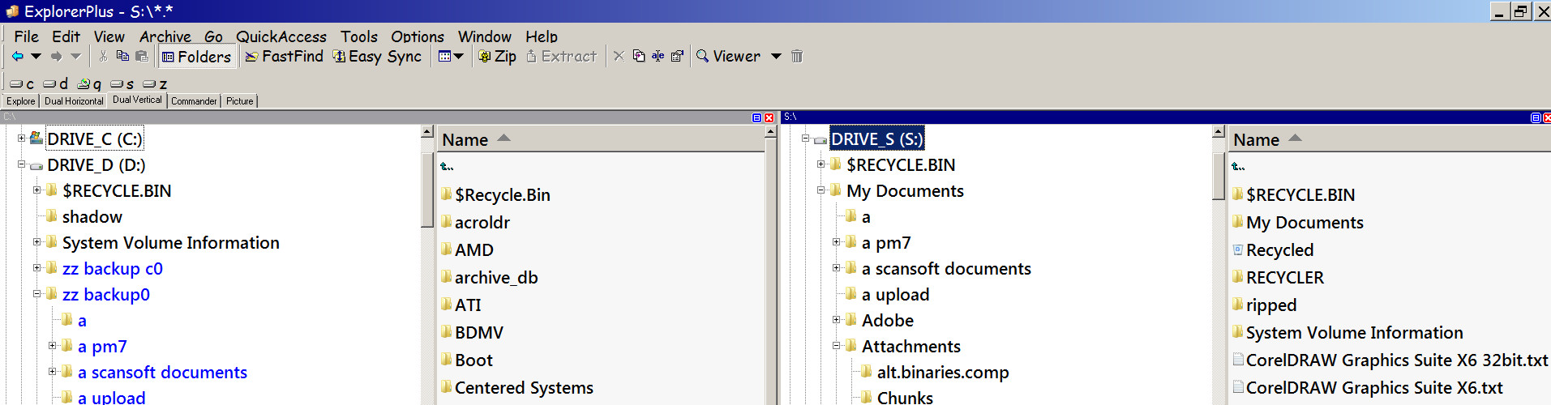Launch the Easy Sync tool
This screenshot has width=1551, height=405.
click(377, 56)
